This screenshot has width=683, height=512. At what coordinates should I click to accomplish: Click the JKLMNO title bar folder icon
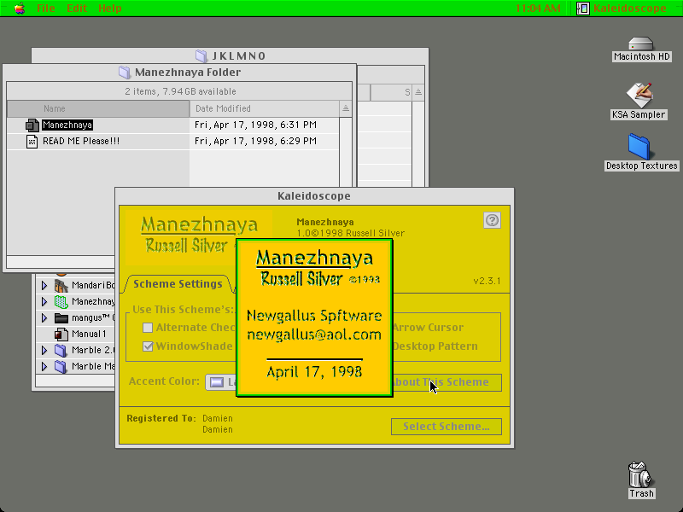coord(201,55)
